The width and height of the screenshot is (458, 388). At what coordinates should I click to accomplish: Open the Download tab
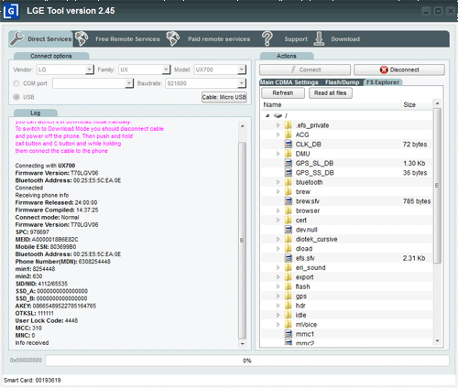click(x=337, y=38)
